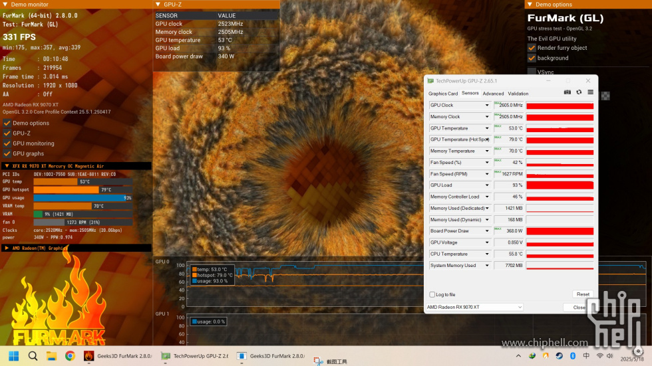Open the Windows Start menu
The height and width of the screenshot is (366, 652).
pos(14,356)
